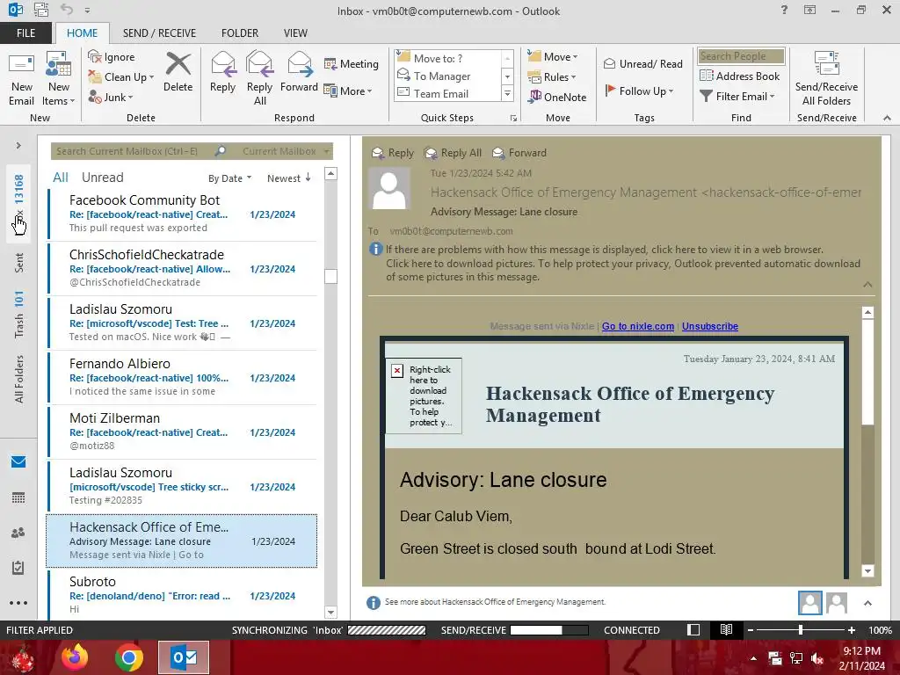Click Forward in the ribbon
The width and height of the screenshot is (900, 675).
pos(299,73)
